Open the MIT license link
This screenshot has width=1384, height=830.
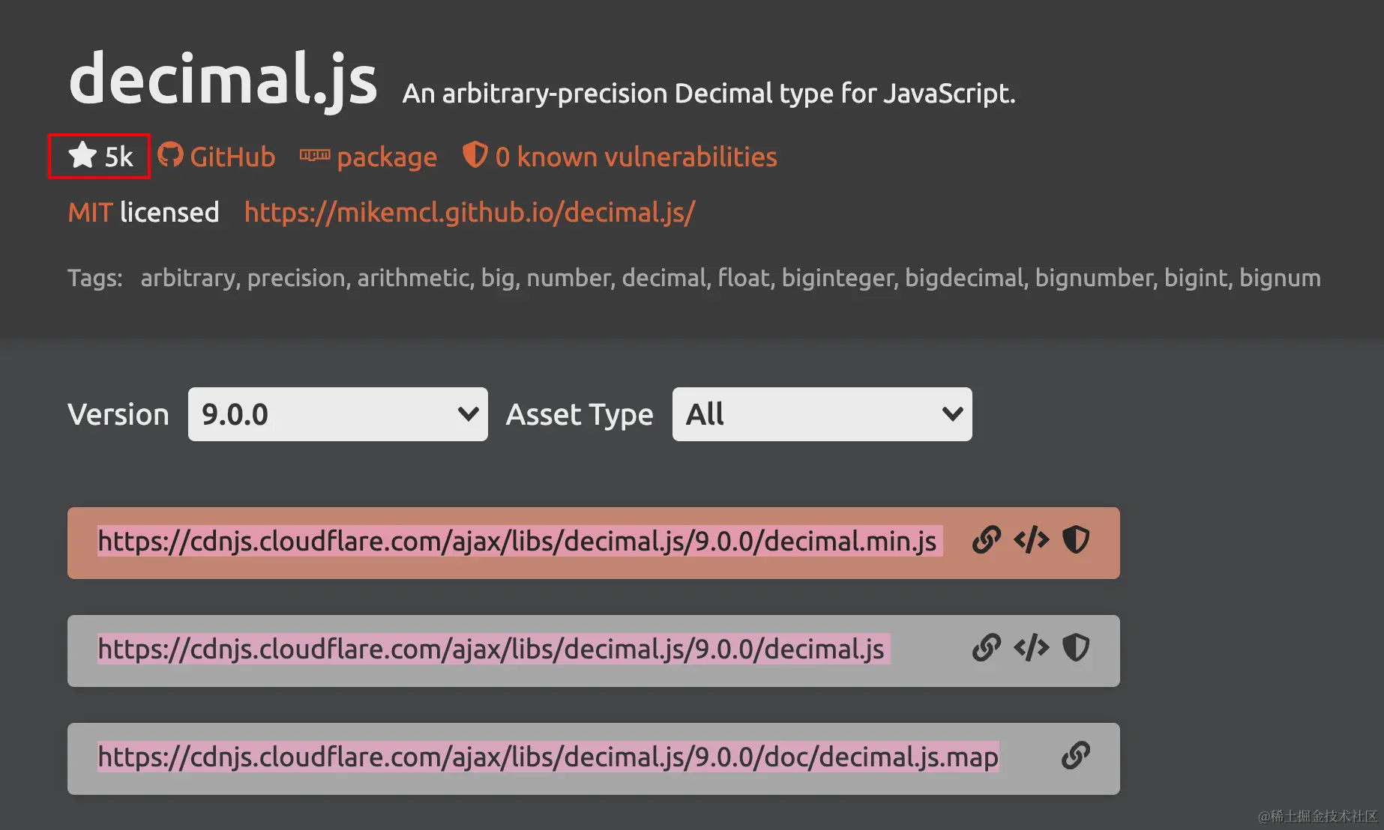(x=90, y=213)
